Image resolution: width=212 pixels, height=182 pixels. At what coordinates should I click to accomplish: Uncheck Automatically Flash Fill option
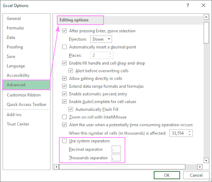coord(71,109)
